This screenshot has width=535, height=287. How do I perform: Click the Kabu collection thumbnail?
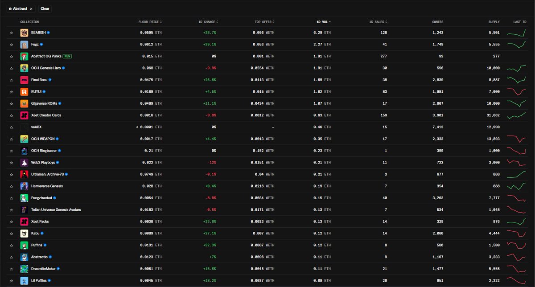(24, 233)
